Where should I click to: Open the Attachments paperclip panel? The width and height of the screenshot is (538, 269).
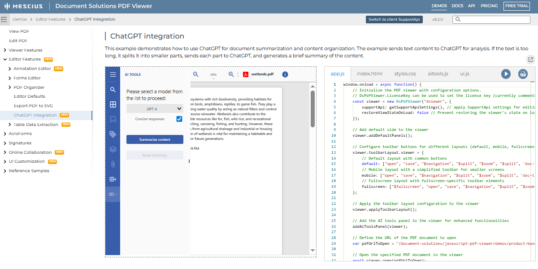[x=113, y=164]
